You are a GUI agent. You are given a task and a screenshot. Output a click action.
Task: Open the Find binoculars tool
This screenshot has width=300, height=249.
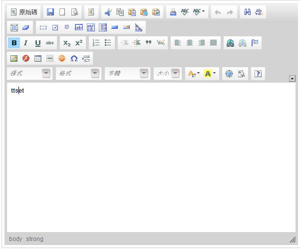point(247,12)
